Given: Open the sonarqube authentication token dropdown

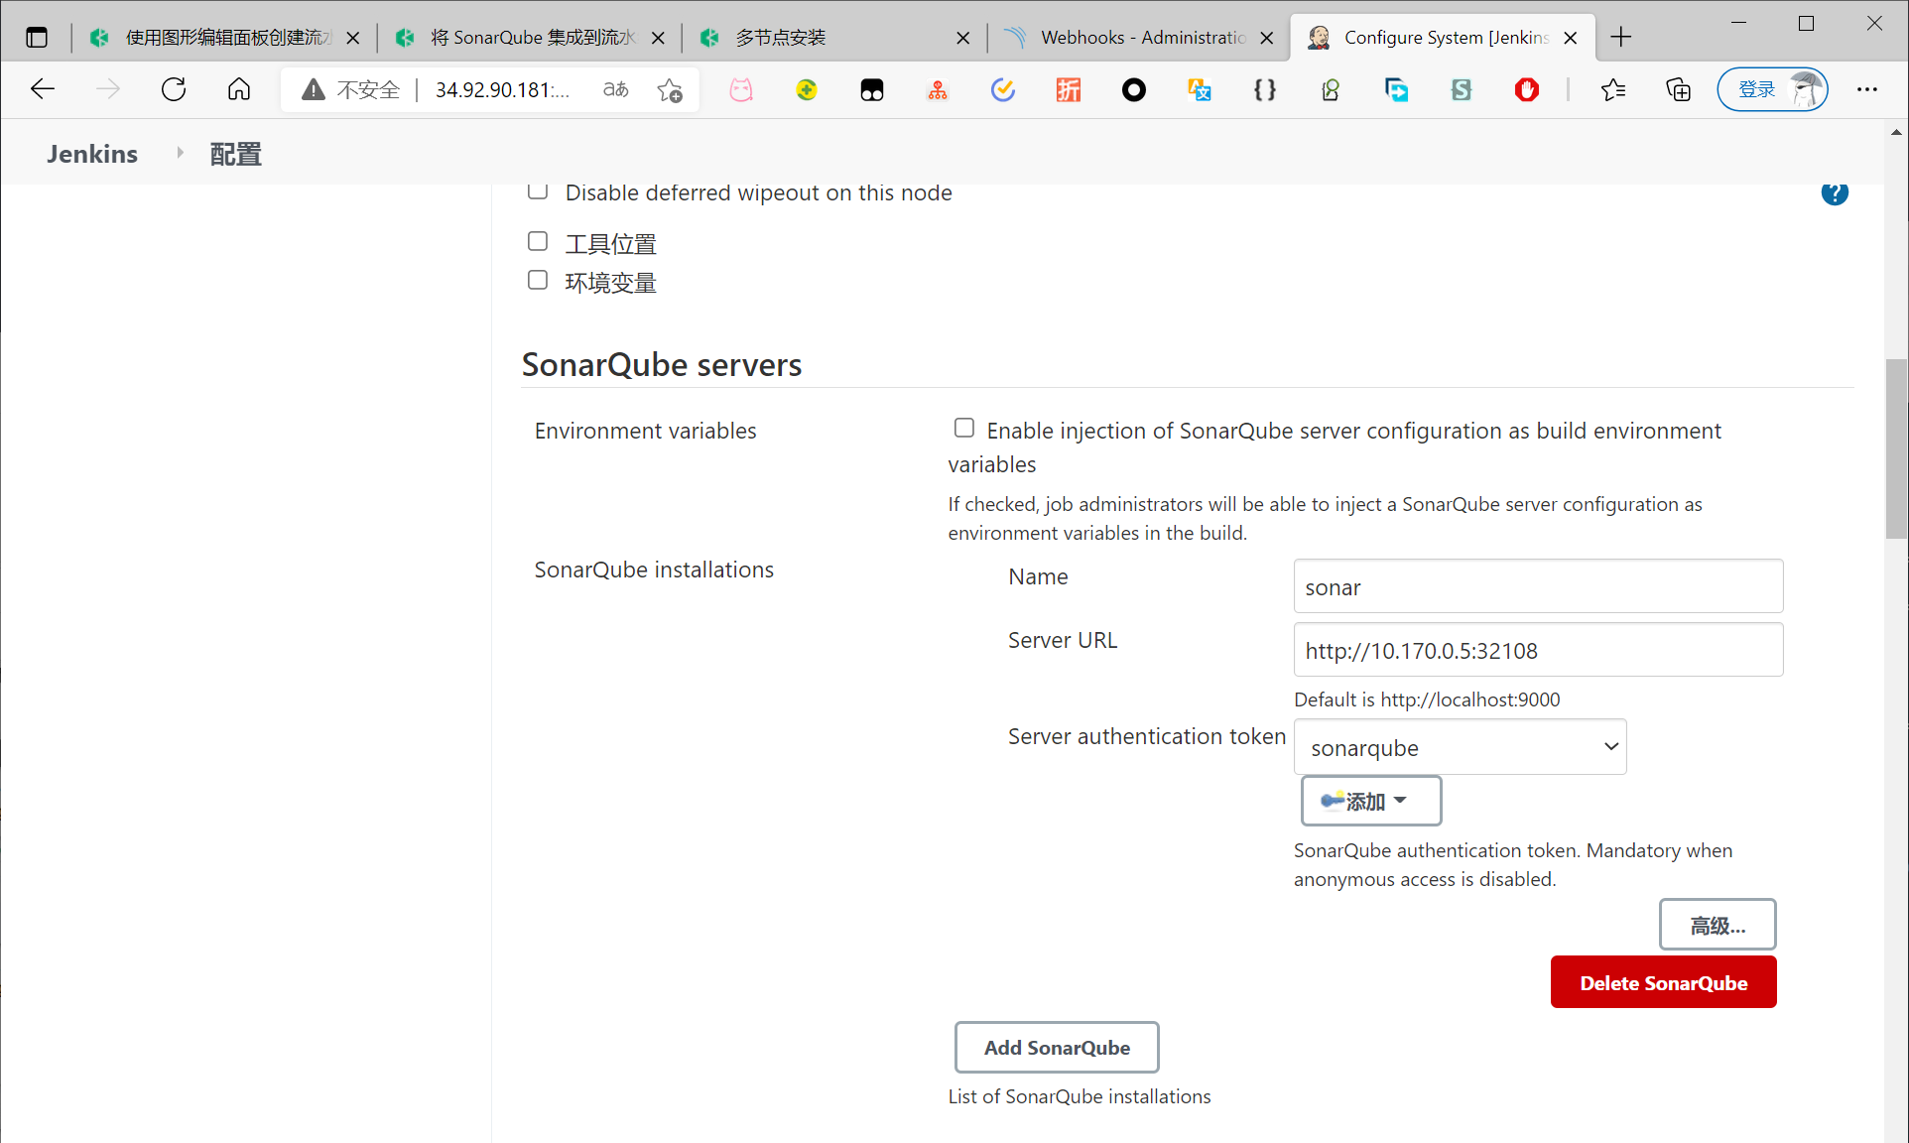Looking at the screenshot, I should [x=1460, y=747].
